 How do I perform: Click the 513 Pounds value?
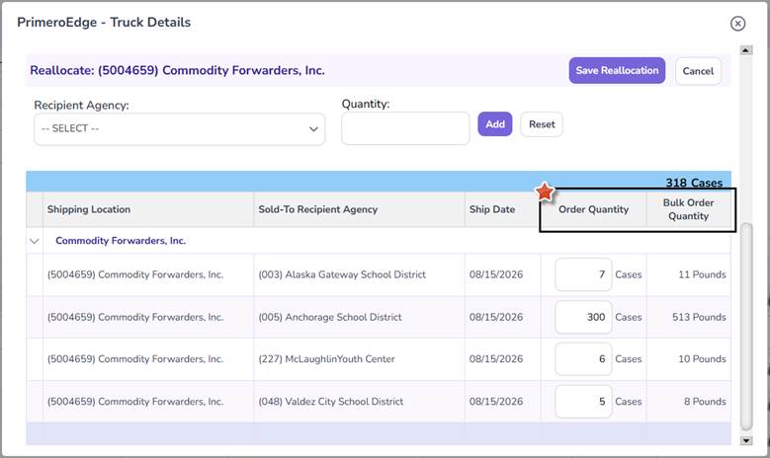(x=699, y=317)
